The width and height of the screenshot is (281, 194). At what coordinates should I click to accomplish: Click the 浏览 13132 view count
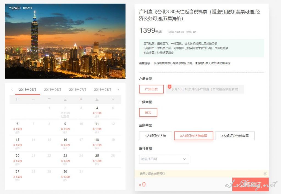[x=176, y=32]
